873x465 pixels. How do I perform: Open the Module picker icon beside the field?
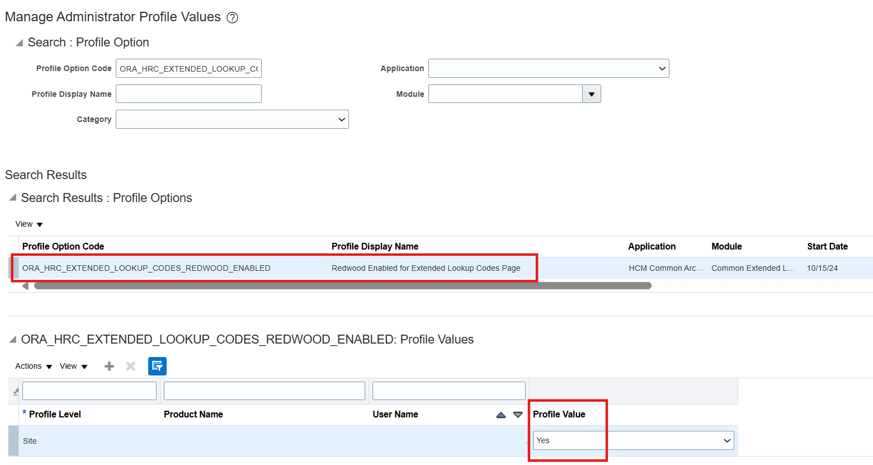tap(592, 93)
